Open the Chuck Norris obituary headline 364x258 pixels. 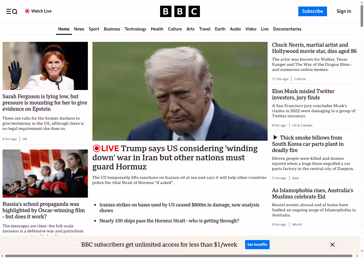[x=314, y=48]
